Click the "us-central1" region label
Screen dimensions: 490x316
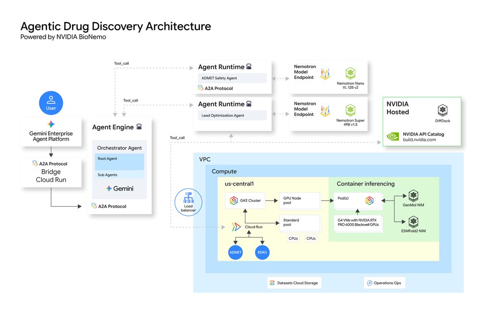pyautogui.click(x=240, y=184)
